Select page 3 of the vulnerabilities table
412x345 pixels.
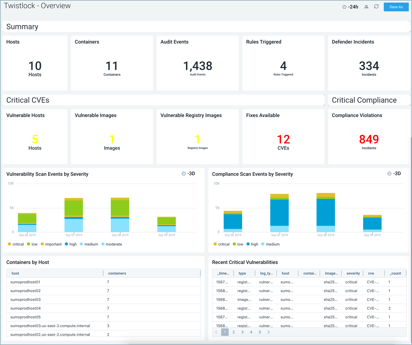242,332
